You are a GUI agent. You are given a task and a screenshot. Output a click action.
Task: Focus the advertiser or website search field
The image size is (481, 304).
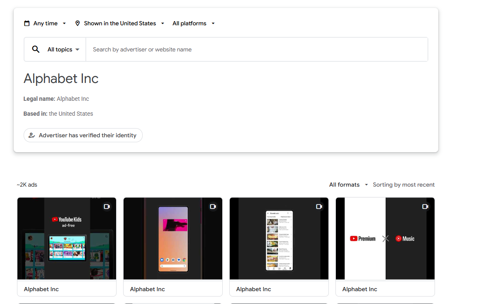(257, 49)
